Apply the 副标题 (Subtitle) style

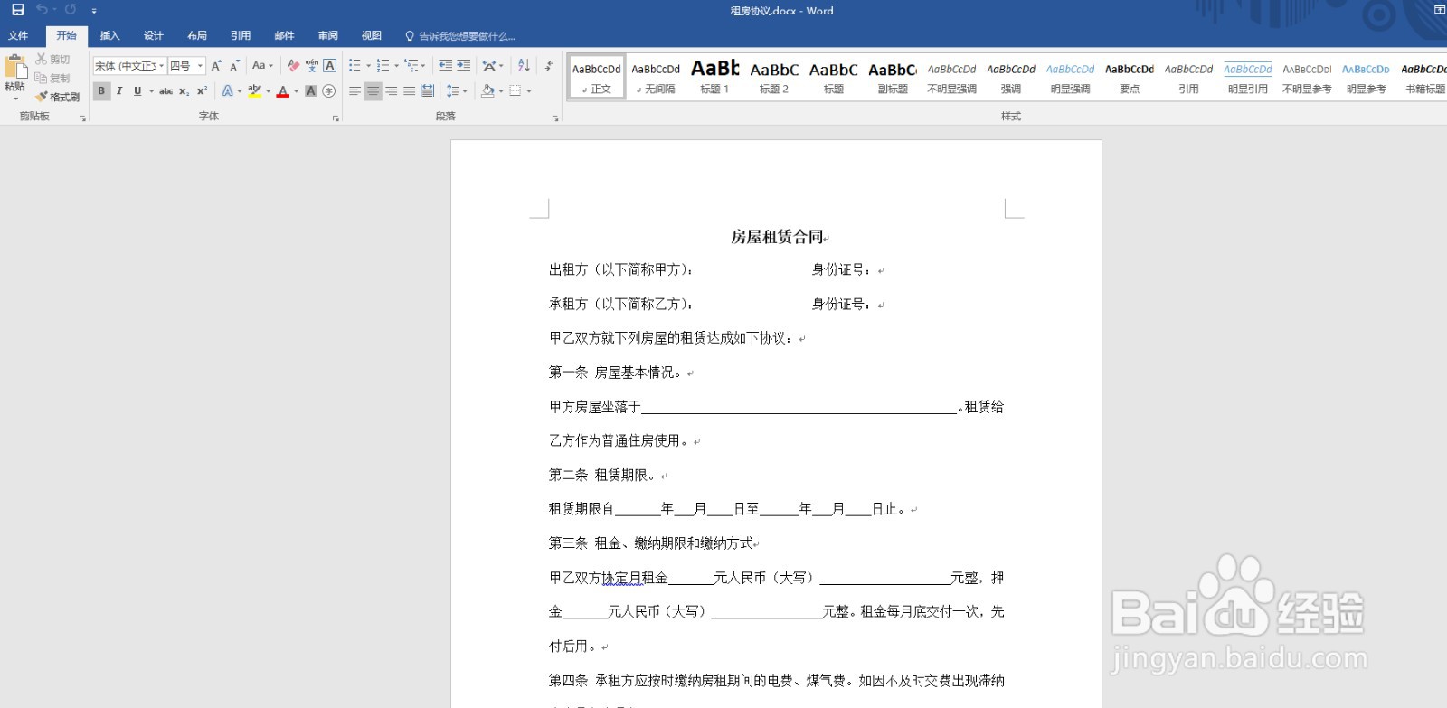tap(893, 77)
